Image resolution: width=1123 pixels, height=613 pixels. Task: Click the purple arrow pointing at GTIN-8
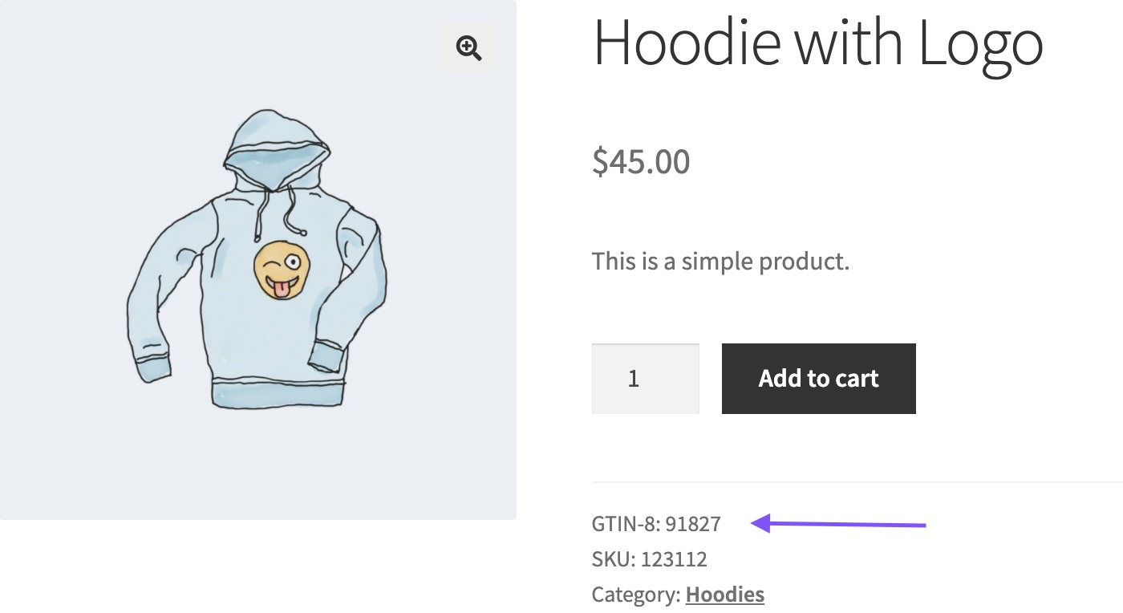pyautogui.click(x=838, y=524)
